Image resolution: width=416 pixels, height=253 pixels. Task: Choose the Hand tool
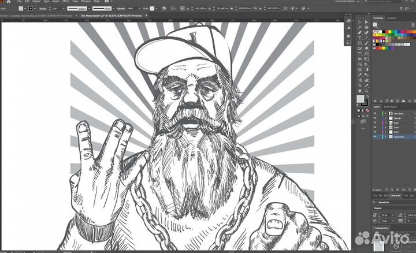click(x=359, y=90)
